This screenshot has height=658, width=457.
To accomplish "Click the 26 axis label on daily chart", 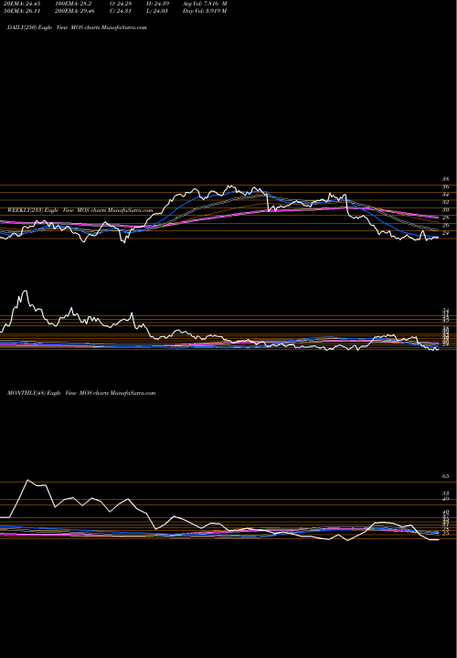I will coord(445,226).
